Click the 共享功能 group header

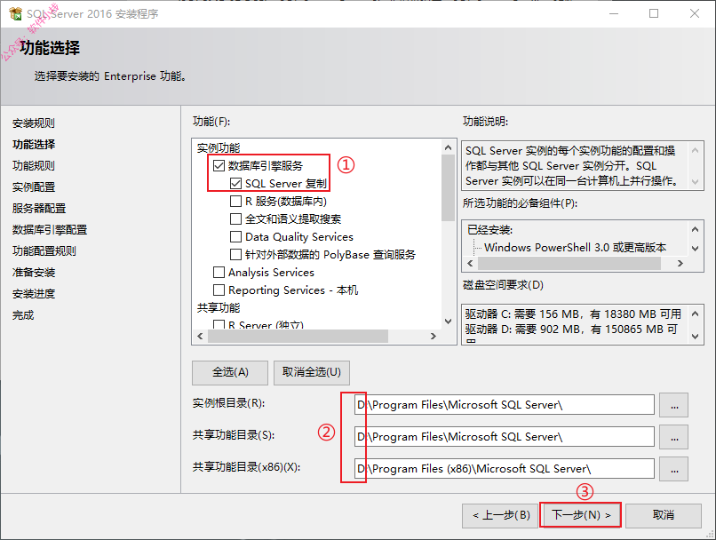[219, 307]
